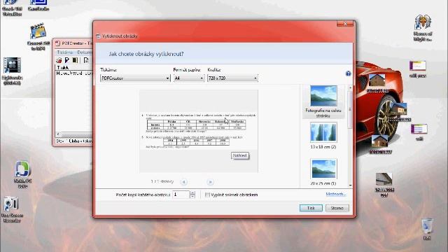This screenshot has height=252, width=448.
Task: Select the Lightworks desktop shortcut
Action: pos(12,71)
